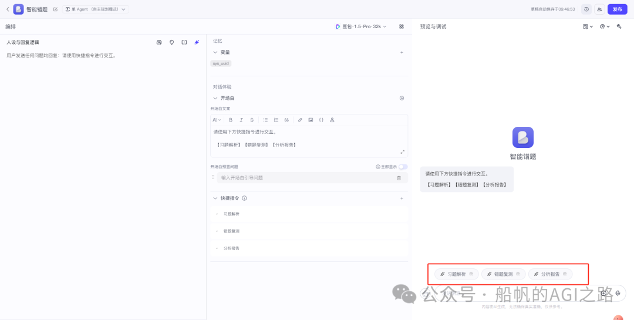
Task: Open the collaborators people icon
Action: [x=599, y=9]
